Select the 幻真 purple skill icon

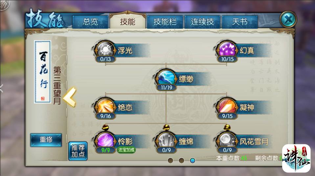point(227,50)
